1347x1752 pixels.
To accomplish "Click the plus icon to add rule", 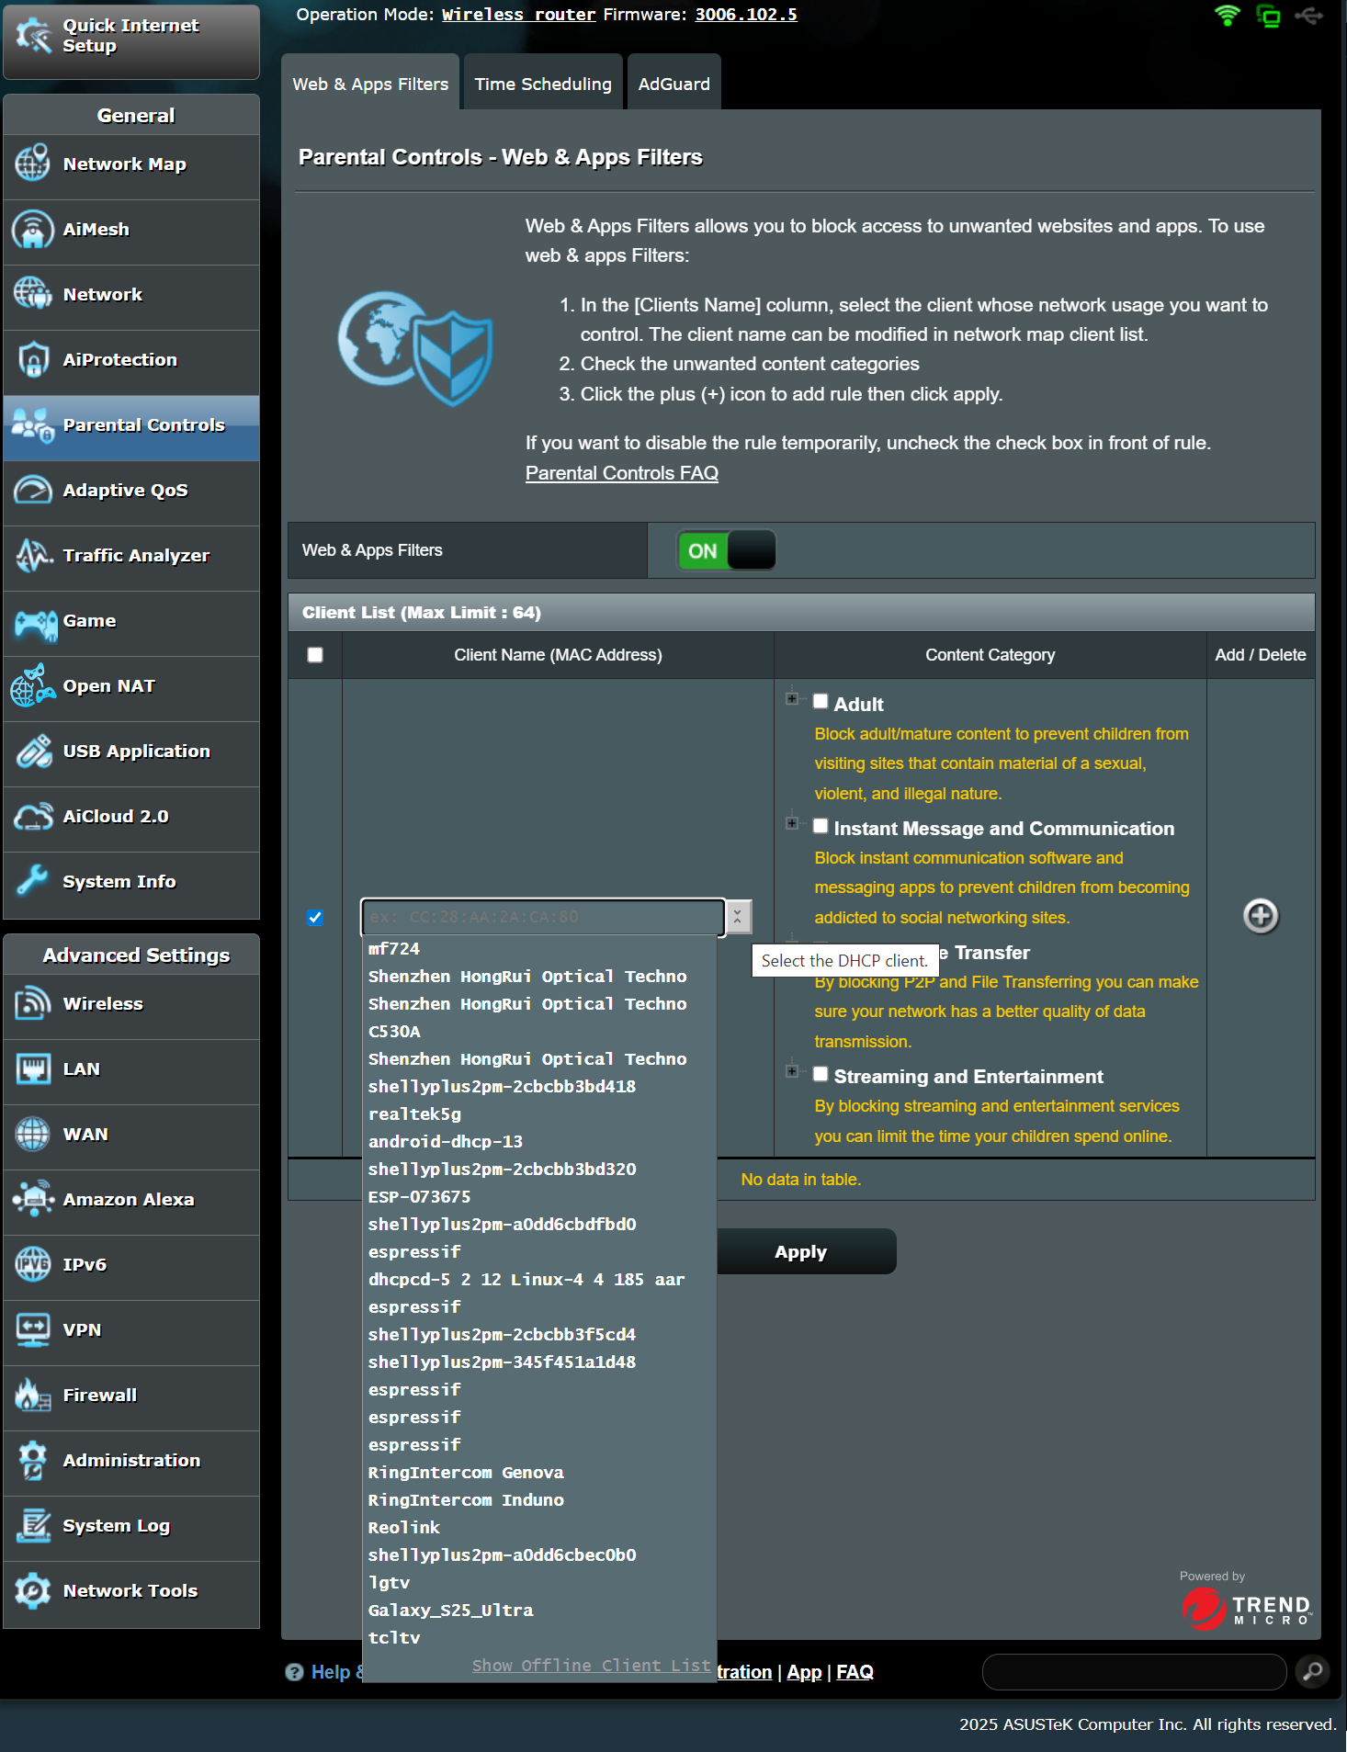I will coord(1260,916).
